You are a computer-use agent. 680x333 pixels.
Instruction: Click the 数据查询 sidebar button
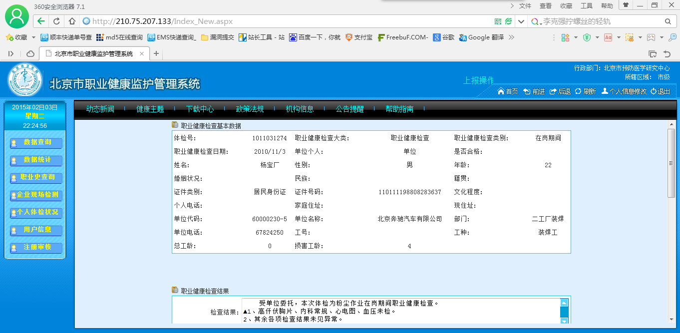coord(36,143)
